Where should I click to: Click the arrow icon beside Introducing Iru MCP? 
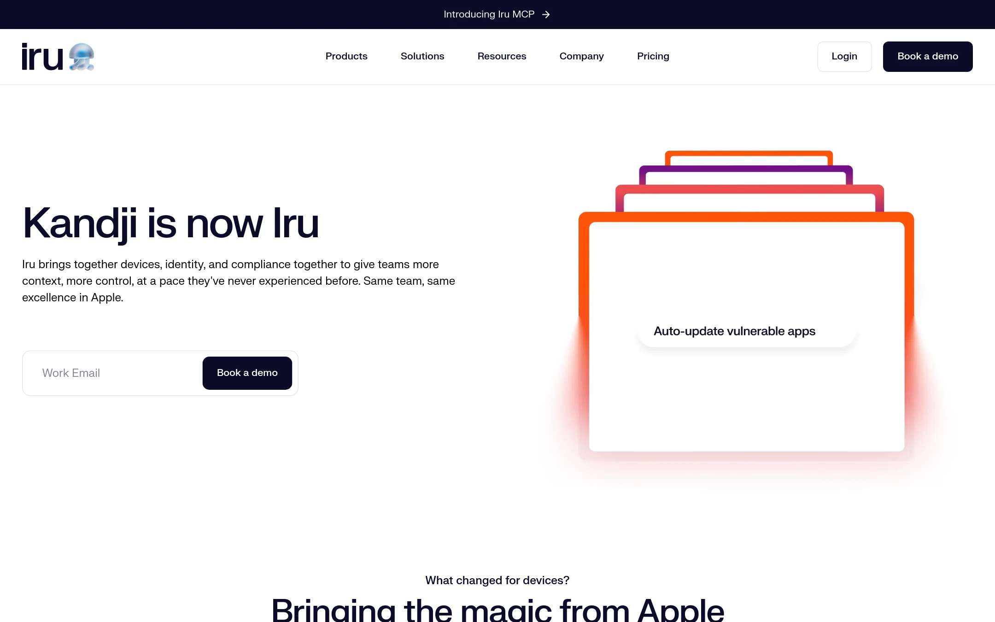click(x=546, y=15)
